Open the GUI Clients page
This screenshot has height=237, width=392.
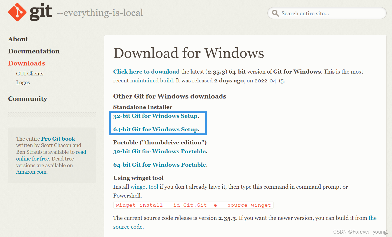30,74
